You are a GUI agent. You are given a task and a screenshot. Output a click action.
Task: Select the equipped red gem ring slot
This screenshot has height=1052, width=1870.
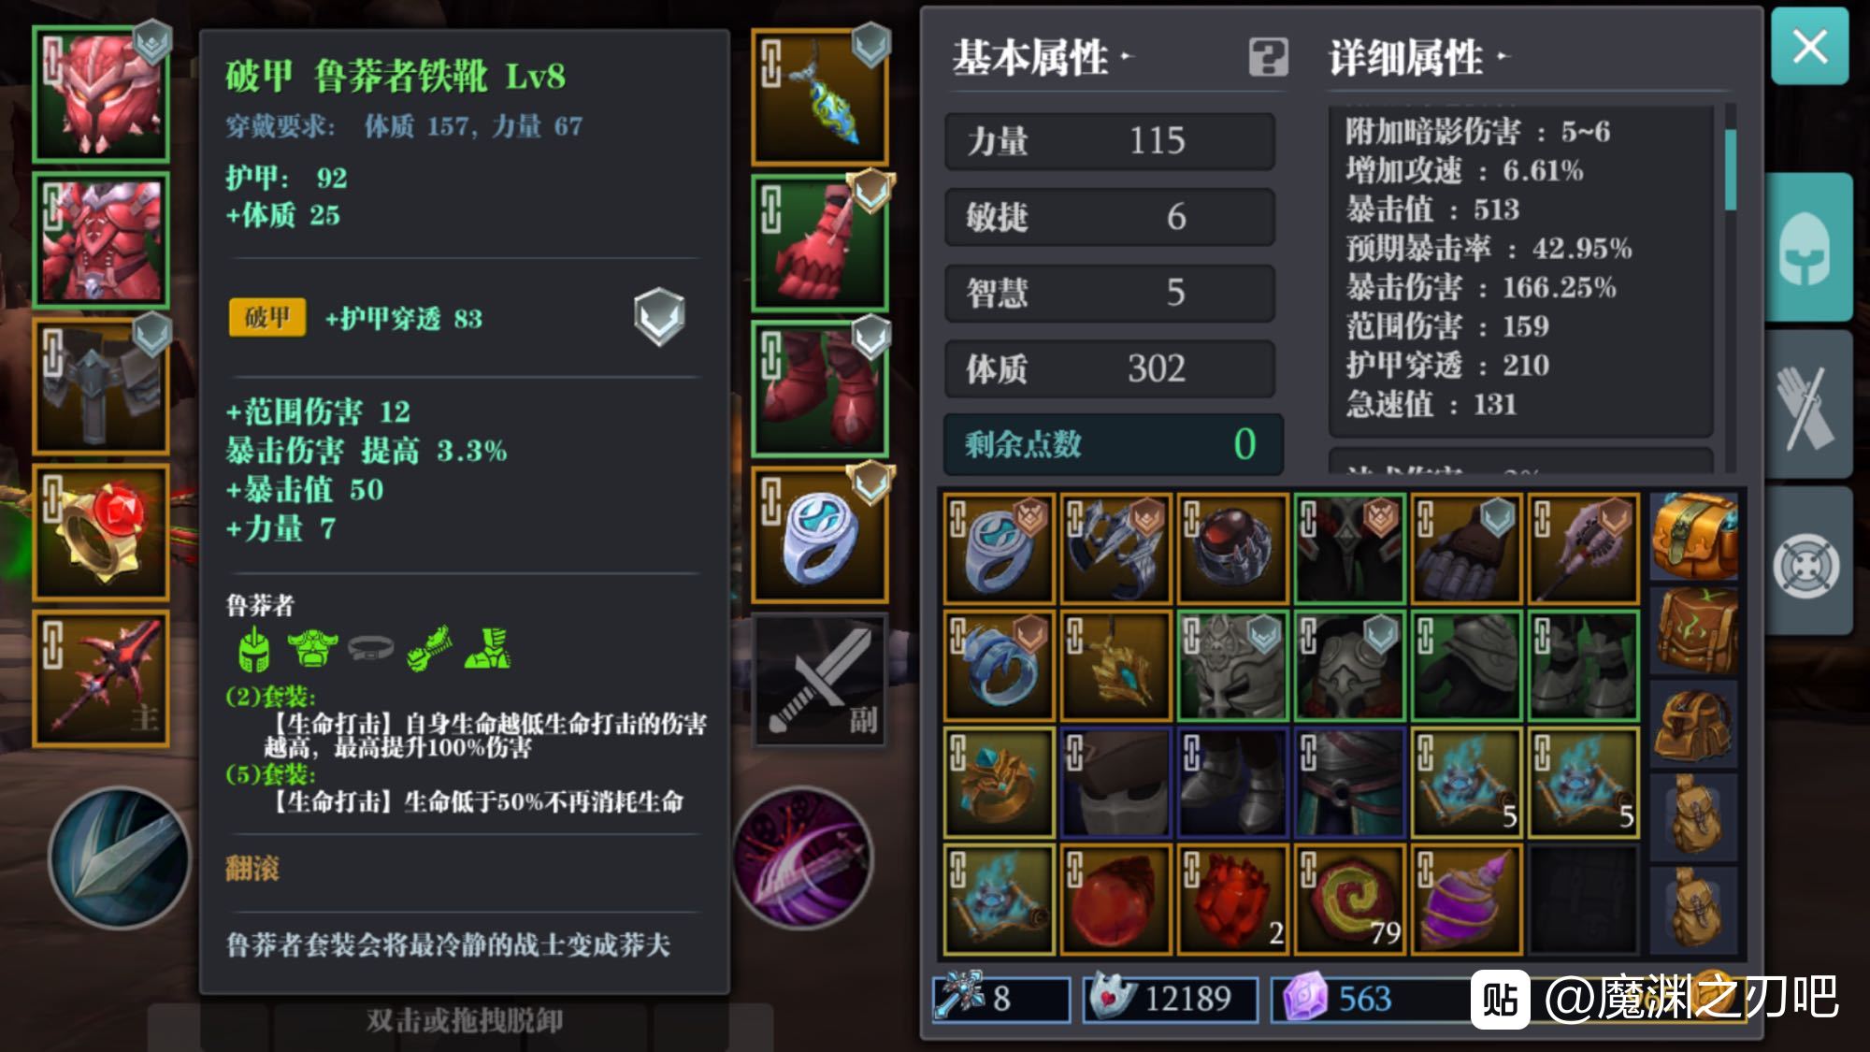click(101, 532)
